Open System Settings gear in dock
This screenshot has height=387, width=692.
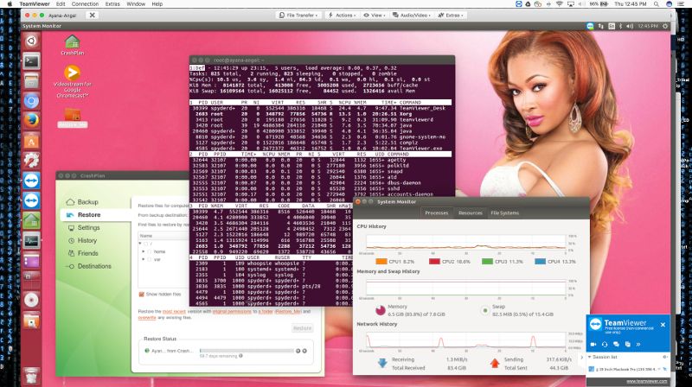[31, 161]
